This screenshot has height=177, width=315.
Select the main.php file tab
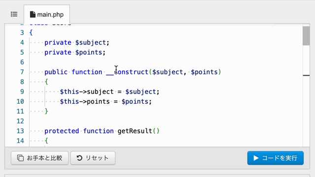click(x=47, y=14)
